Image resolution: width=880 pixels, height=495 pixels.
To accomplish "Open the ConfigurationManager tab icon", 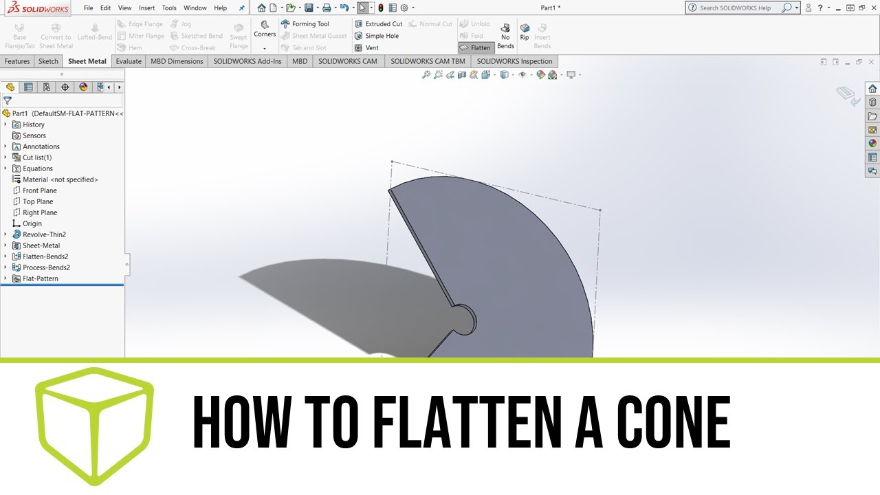I will 46,87.
